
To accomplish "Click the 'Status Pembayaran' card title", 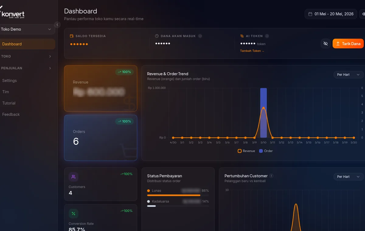I will pos(165,176).
